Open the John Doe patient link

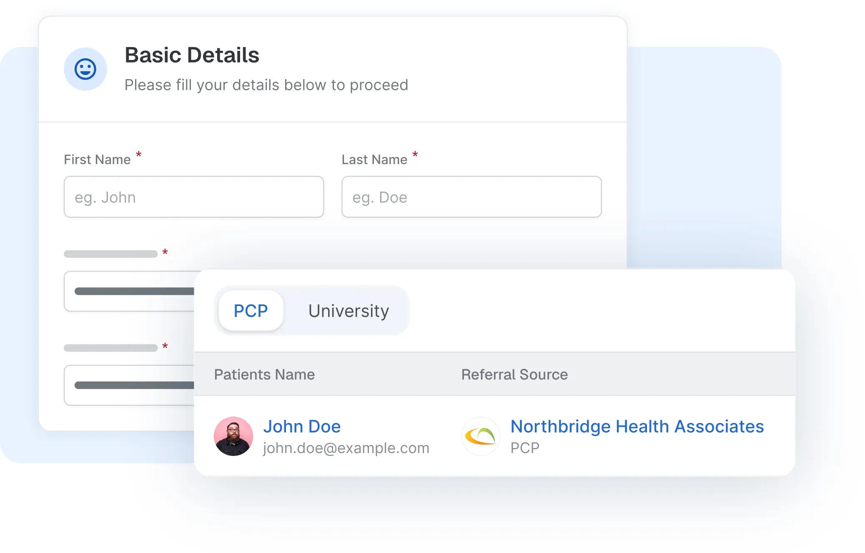[x=302, y=426]
